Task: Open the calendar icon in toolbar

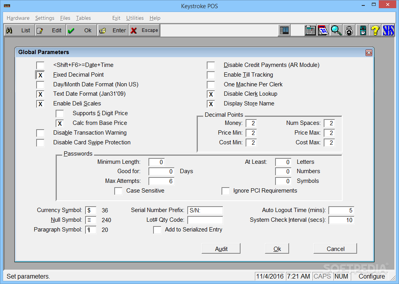Action: pos(323,30)
